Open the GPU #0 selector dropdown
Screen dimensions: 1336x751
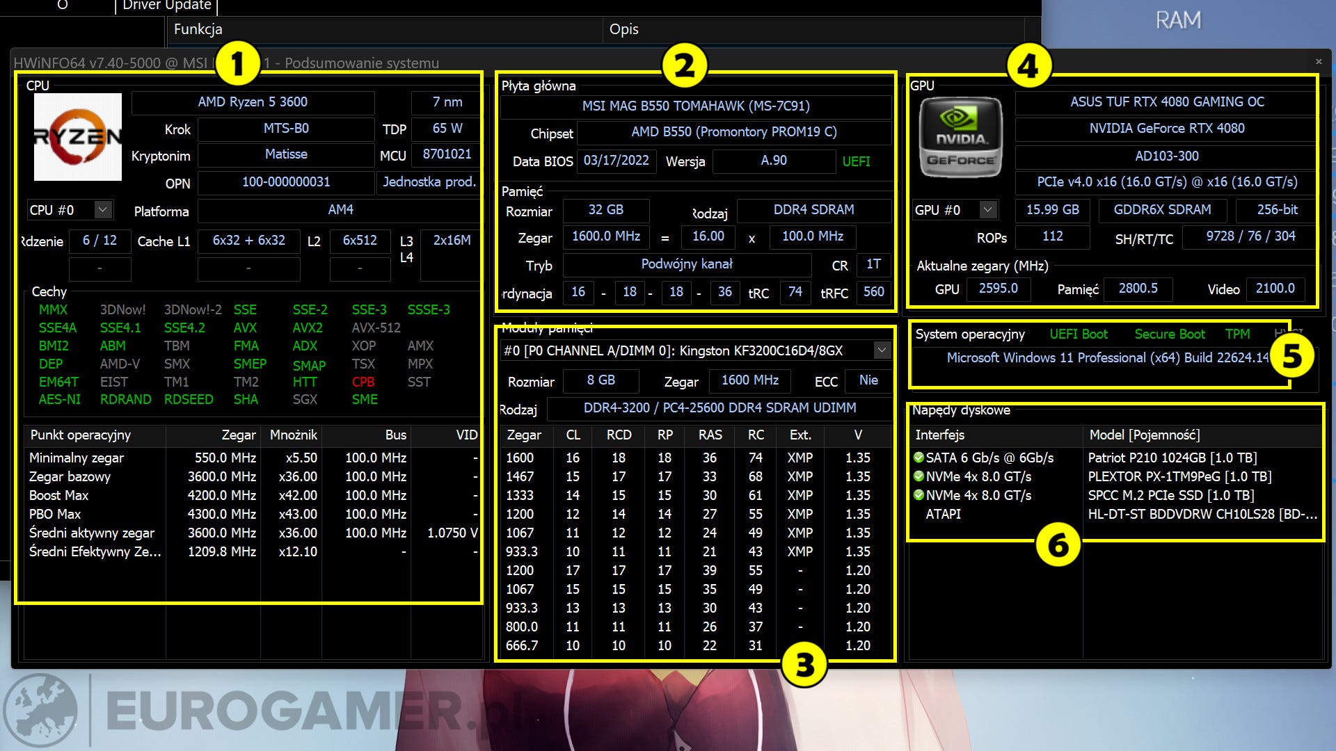pos(987,209)
